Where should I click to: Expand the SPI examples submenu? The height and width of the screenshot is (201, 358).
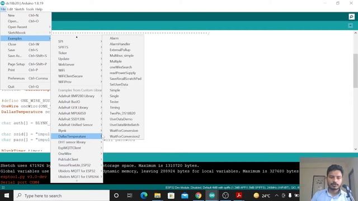click(x=77, y=41)
